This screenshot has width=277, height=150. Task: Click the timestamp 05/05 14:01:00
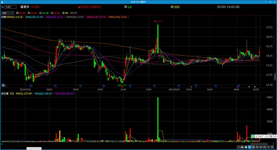pyautogui.click(x=228, y=7)
